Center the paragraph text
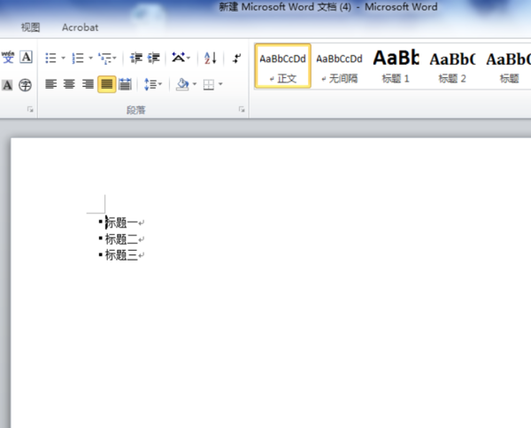Screen dimensions: 531x428 (x=69, y=84)
